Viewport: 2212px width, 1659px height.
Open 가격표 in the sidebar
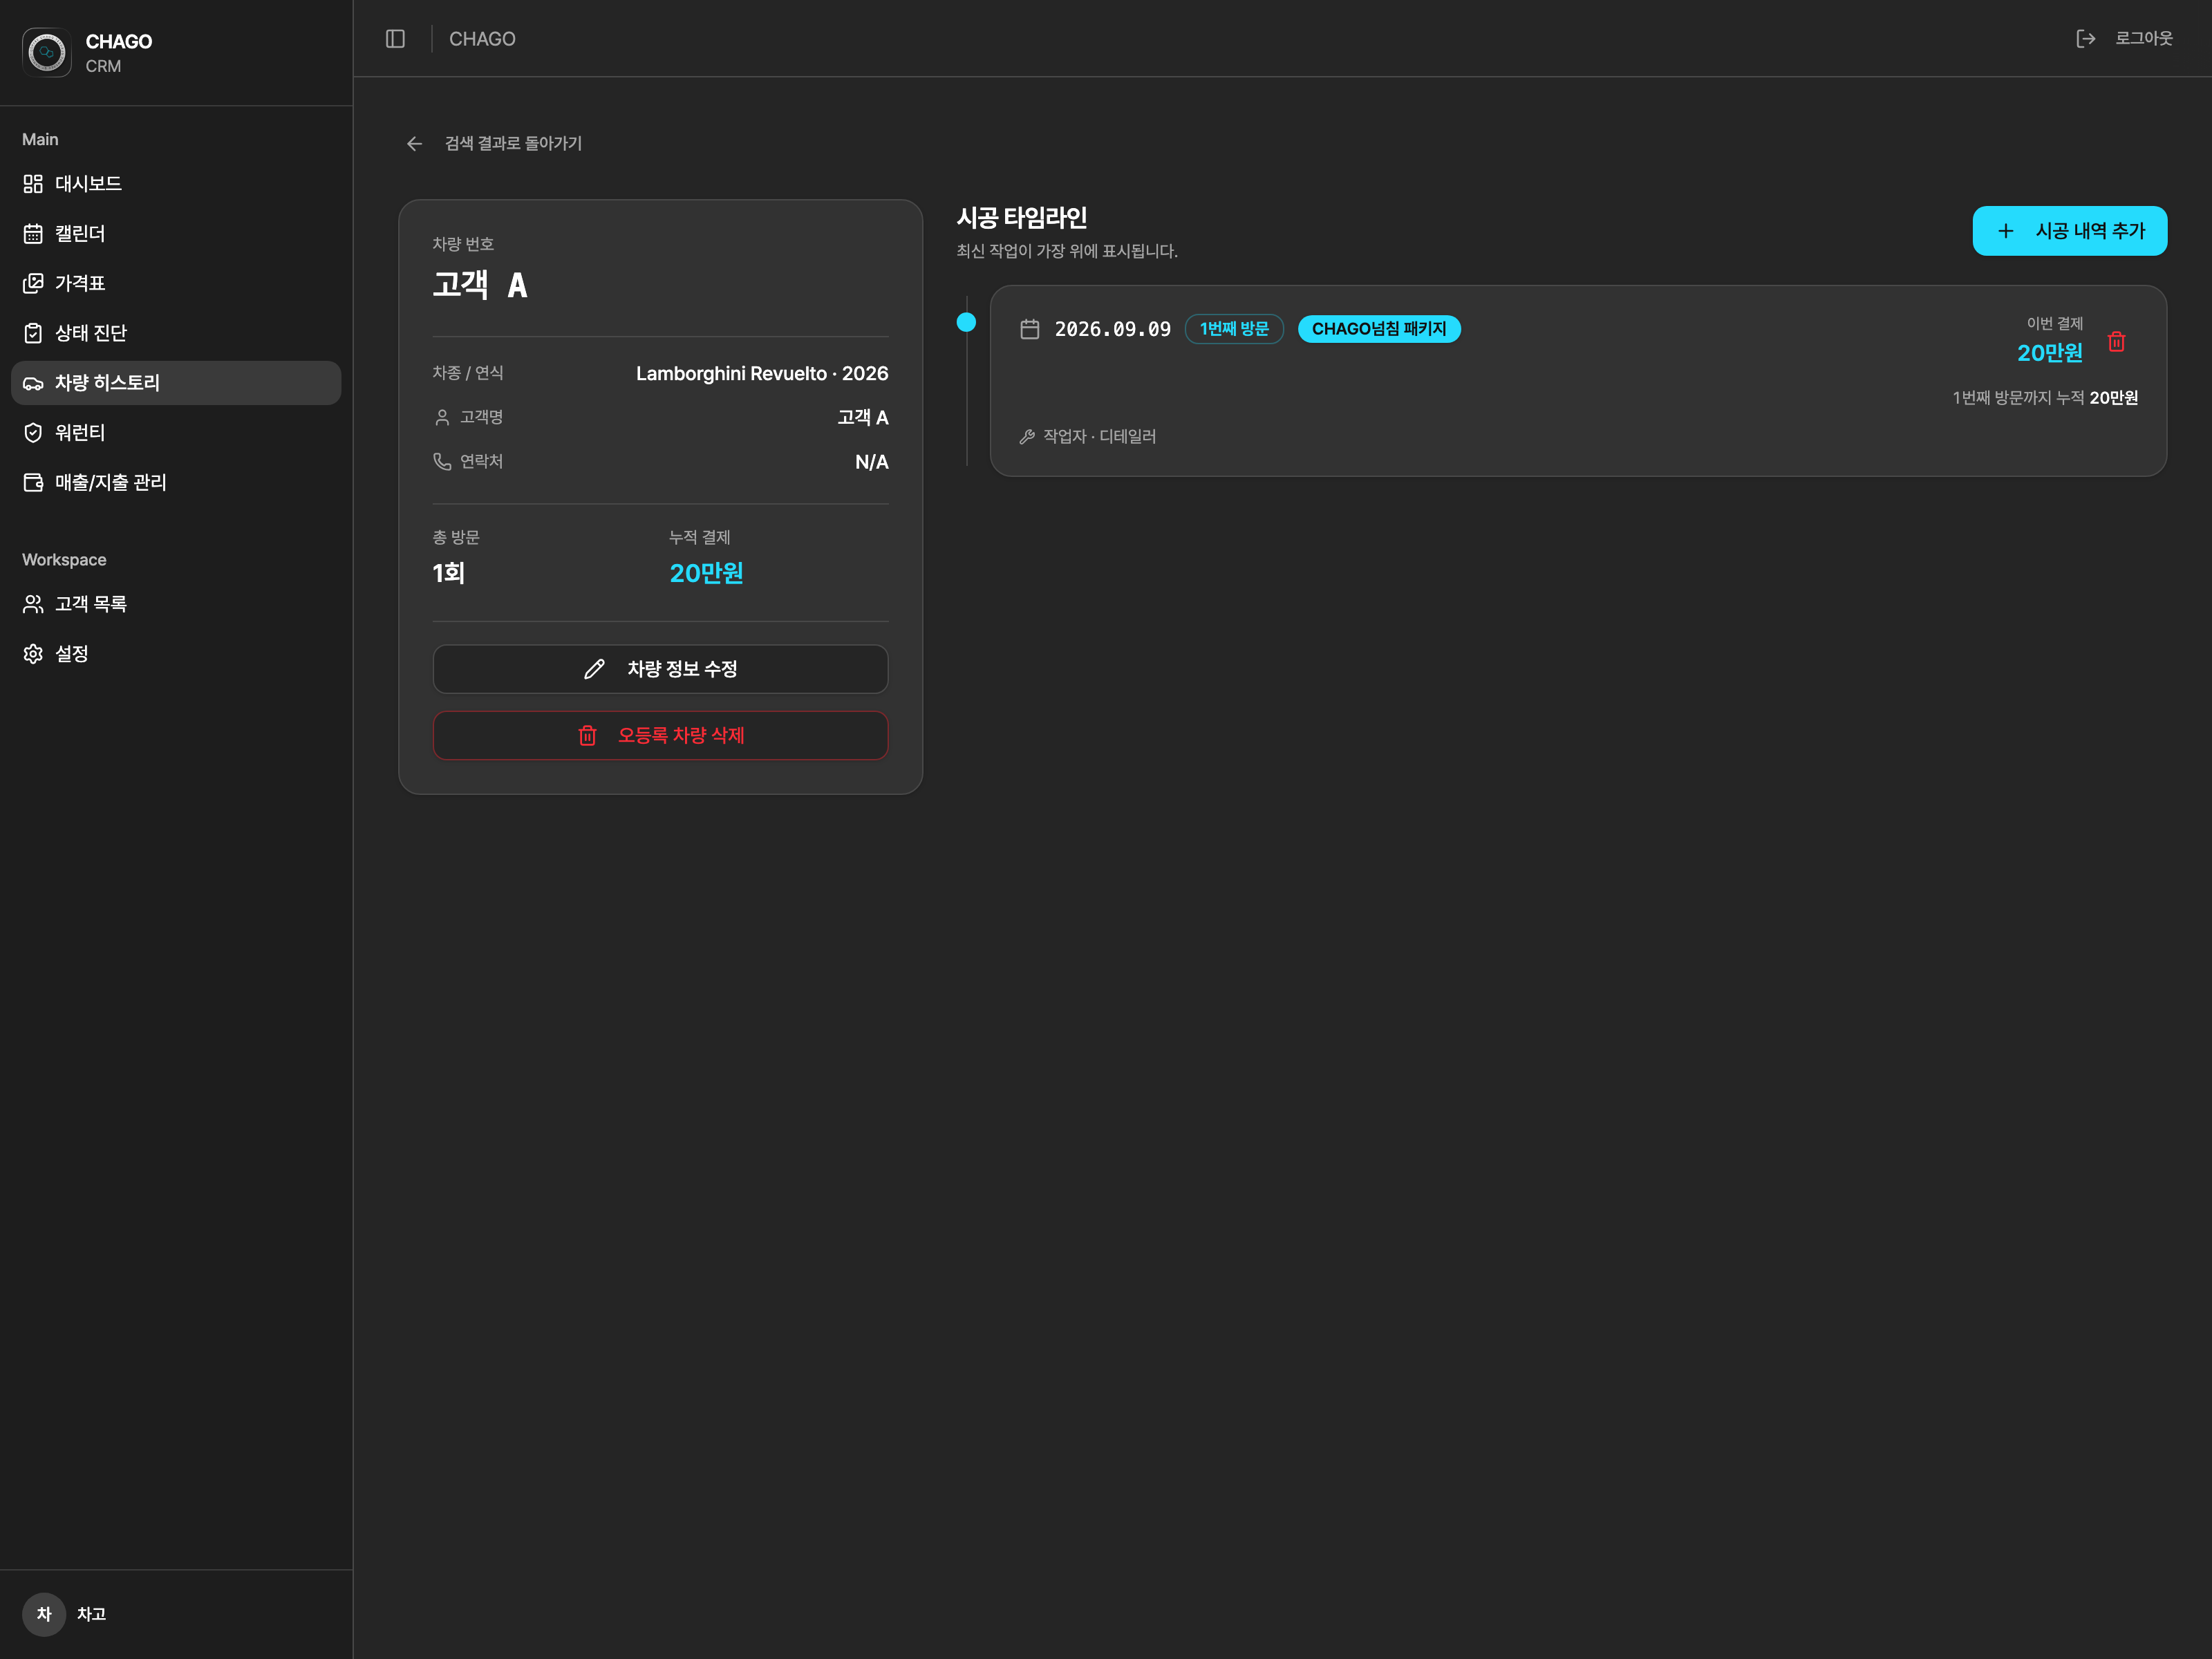click(176, 283)
